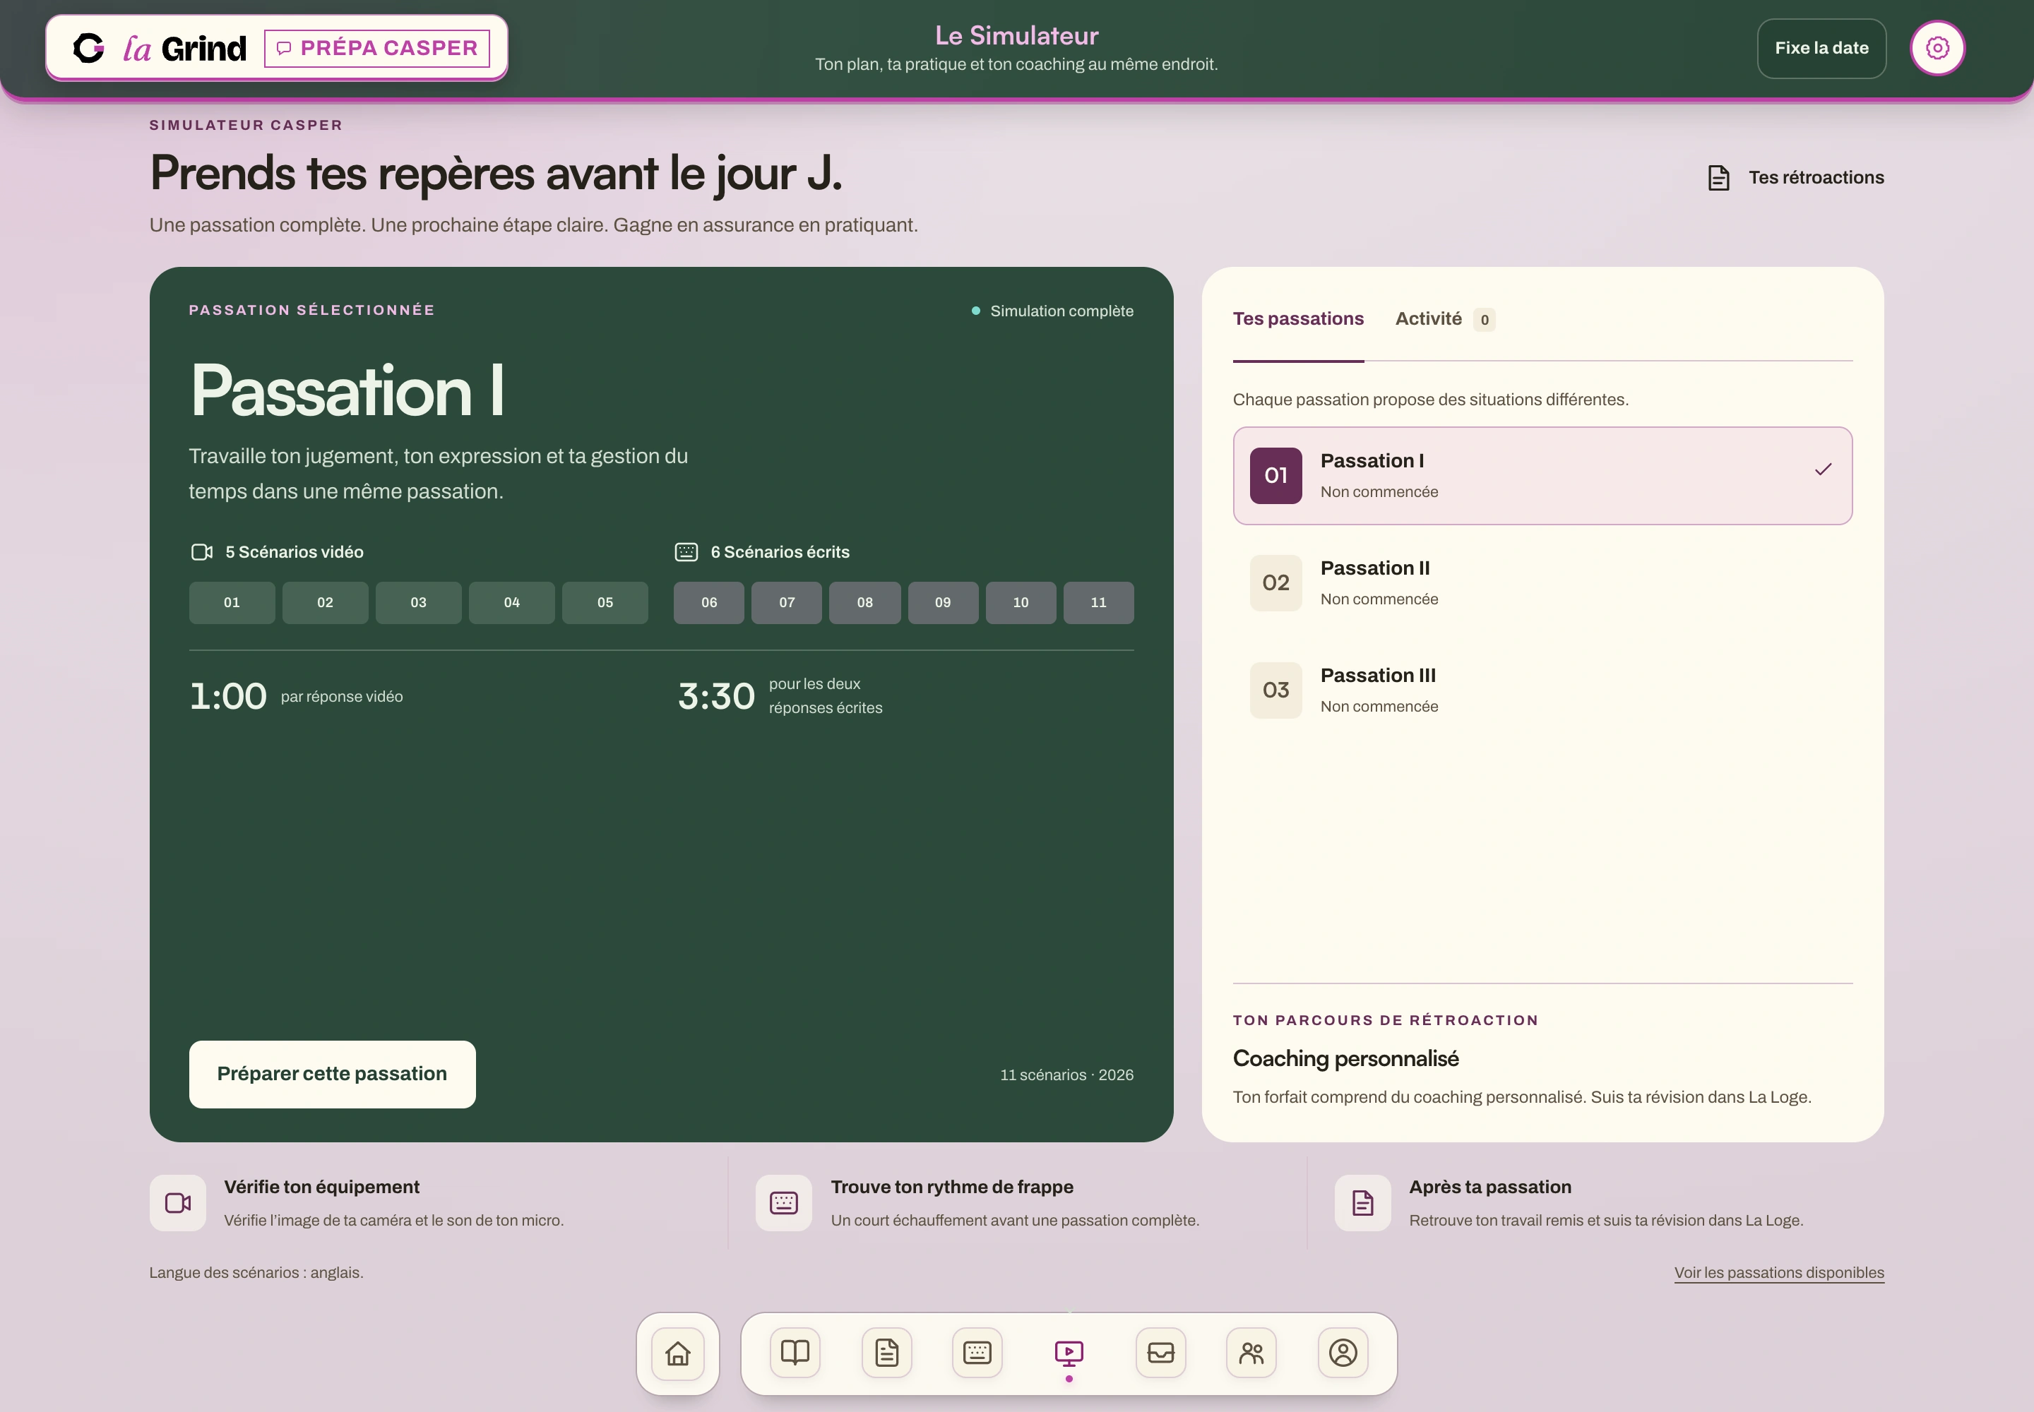Click the Simulation complète status label

[x=1052, y=311]
